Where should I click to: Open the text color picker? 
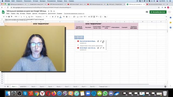click(61, 17)
